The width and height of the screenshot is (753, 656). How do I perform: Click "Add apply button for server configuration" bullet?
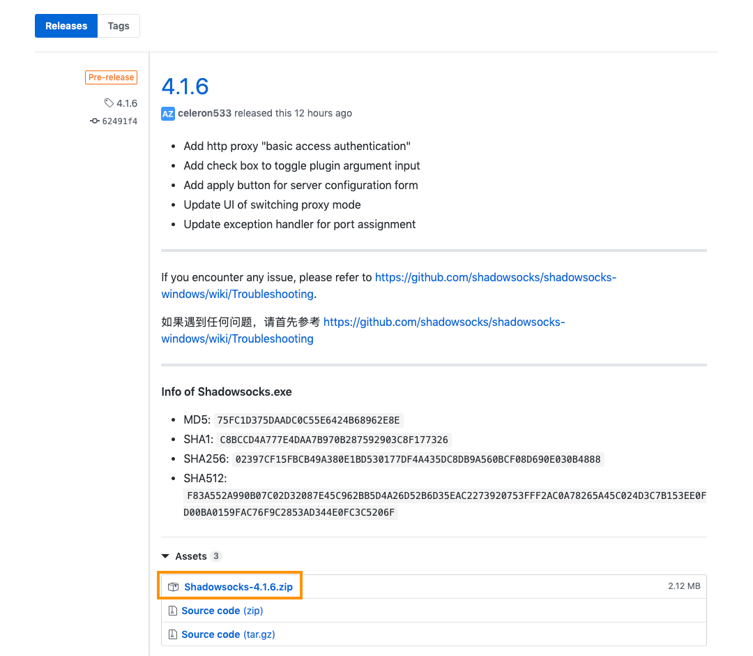[x=301, y=186]
